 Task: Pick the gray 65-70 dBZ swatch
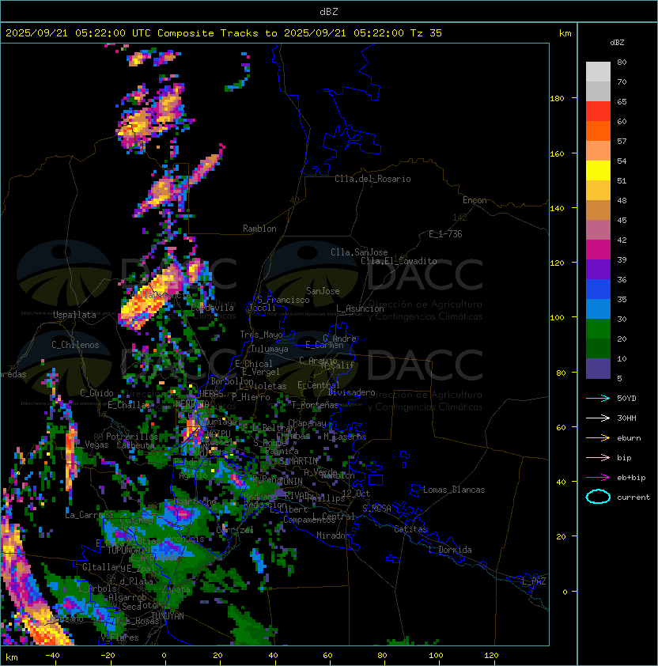point(598,91)
